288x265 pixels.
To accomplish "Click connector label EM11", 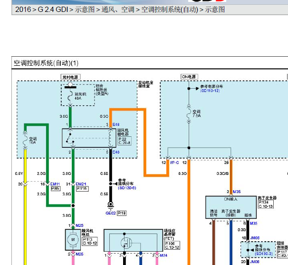I will point(55,184).
